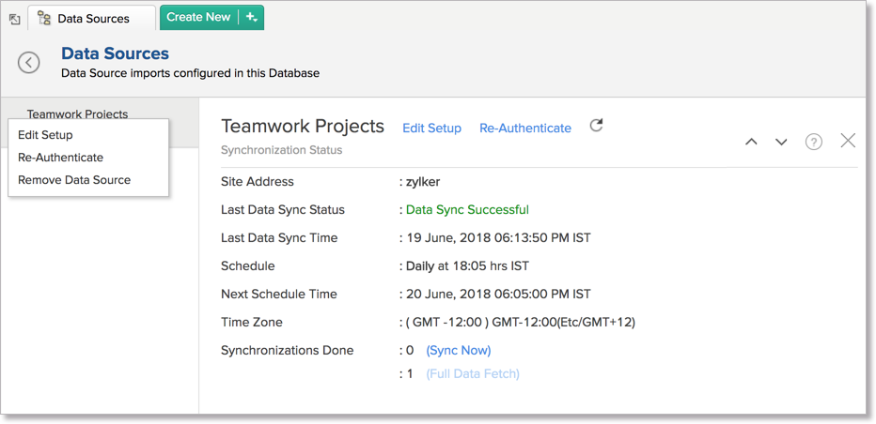Switch to the Data Sources tab
The height and width of the screenshot is (424, 876).
(91, 19)
